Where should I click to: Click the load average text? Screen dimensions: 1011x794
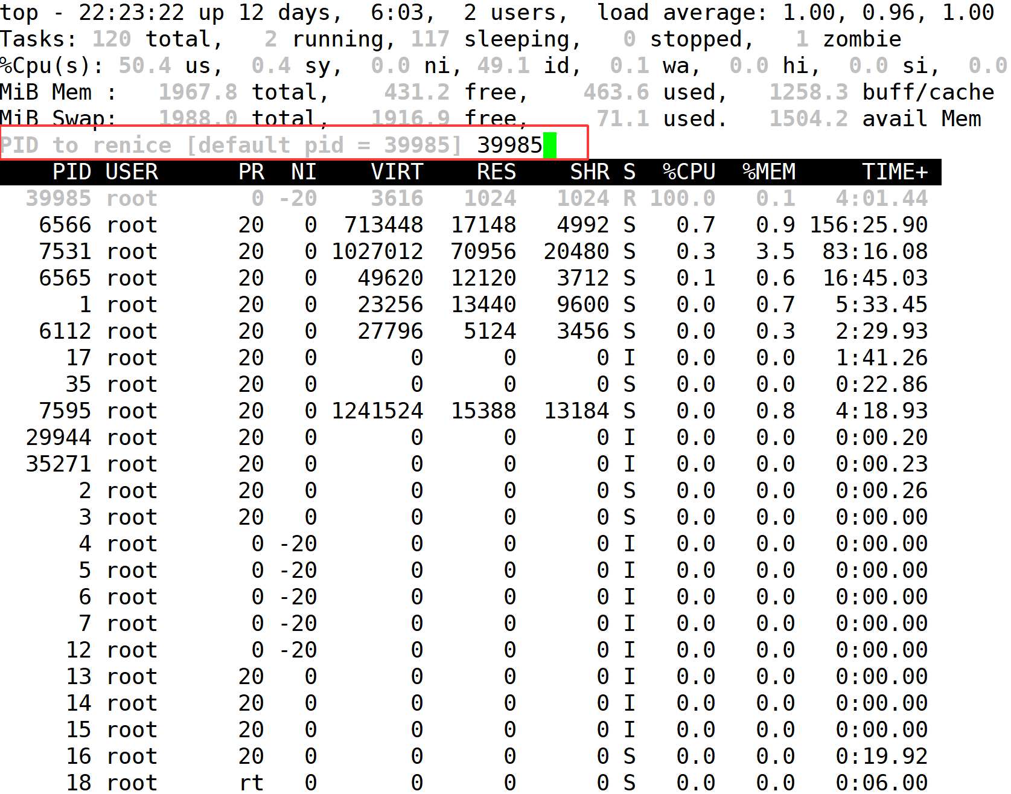click(796, 13)
